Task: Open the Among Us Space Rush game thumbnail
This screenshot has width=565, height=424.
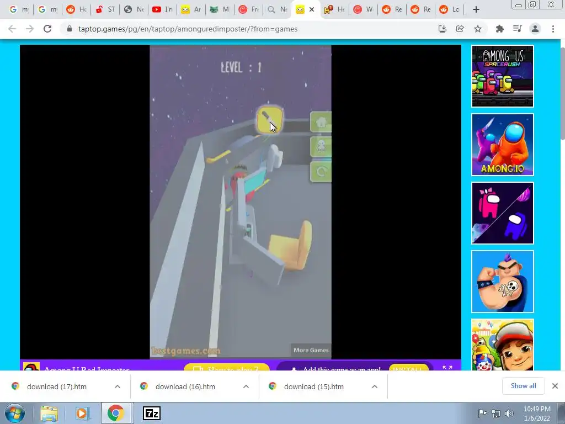Action: pos(502,76)
